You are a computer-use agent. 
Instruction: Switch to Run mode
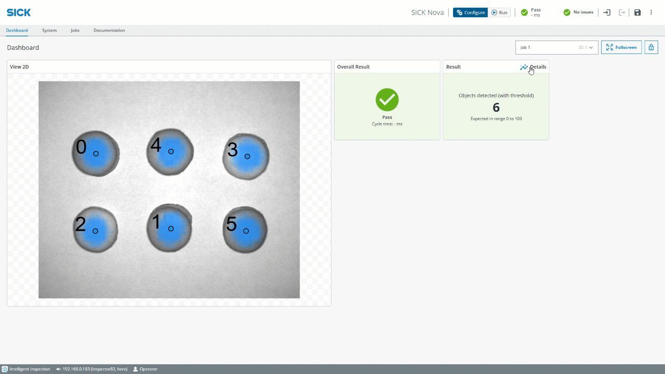499,12
